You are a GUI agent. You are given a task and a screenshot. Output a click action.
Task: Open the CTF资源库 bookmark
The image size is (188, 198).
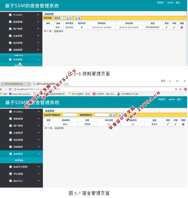(x=128, y=94)
